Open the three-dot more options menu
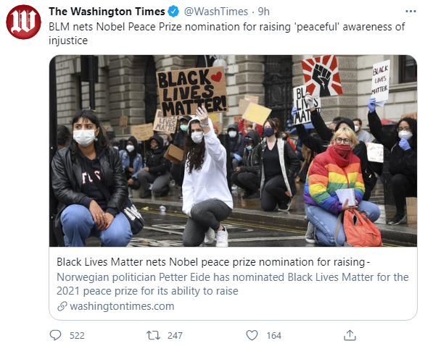The height and width of the screenshot is (346, 425). pyautogui.click(x=410, y=12)
